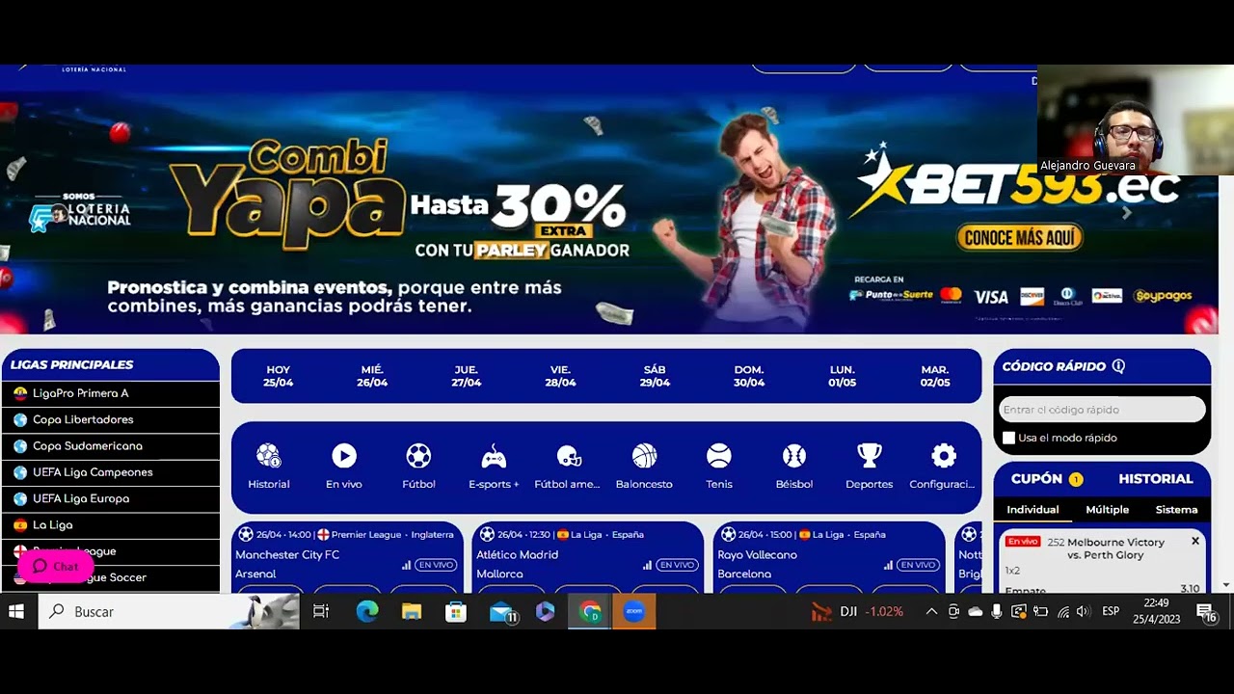Click stats bars icon on Atlético Madrid card
This screenshot has height=694, width=1234.
[647, 565]
